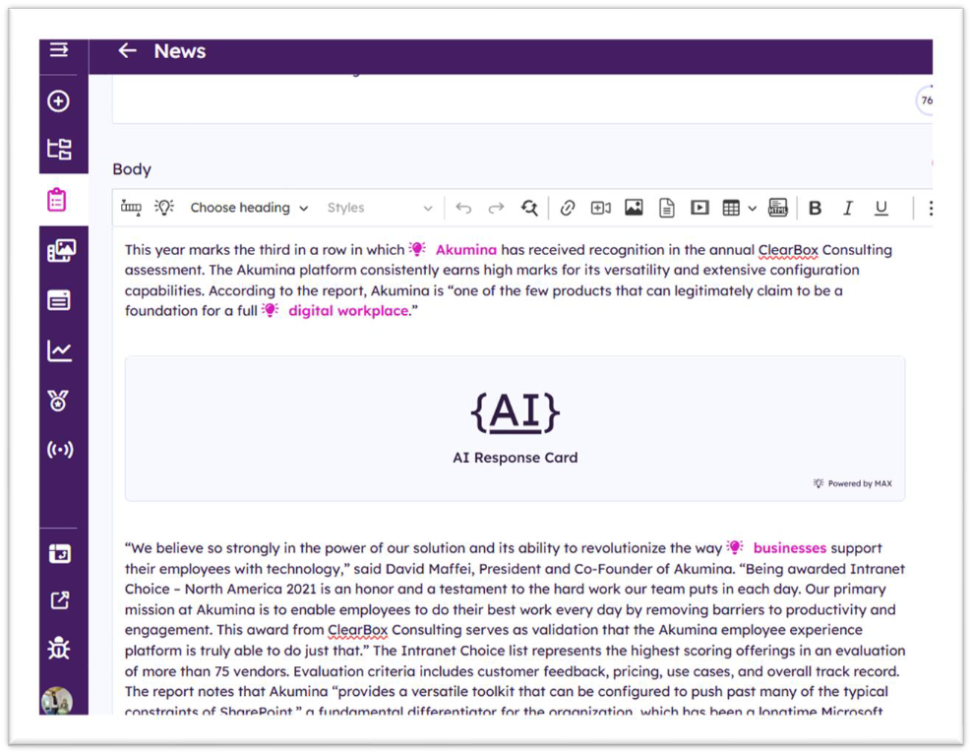The image size is (972, 754).
Task: Select the AI Response Card block
Action: pos(516,428)
